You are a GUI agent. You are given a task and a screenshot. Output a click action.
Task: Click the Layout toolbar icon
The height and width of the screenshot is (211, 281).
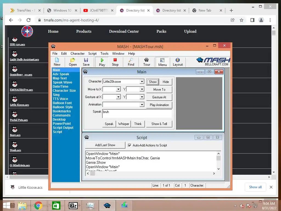click(x=178, y=62)
